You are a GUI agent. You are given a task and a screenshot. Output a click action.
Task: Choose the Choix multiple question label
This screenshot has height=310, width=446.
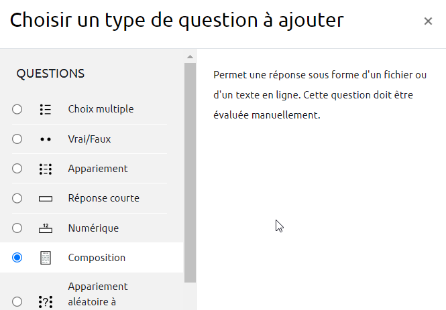pos(101,109)
